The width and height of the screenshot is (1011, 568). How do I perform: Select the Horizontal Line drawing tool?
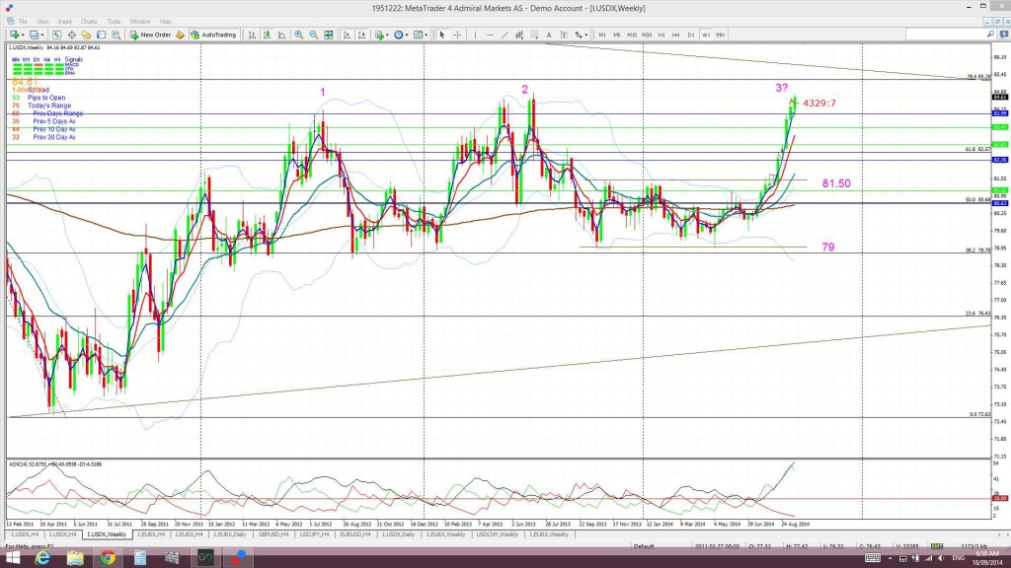pyautogui.click(x=490, y=35)
